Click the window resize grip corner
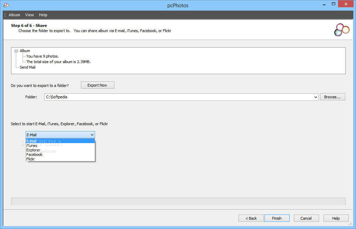The height and width of the screenshot is (229, 356). [x=350, y=224]
